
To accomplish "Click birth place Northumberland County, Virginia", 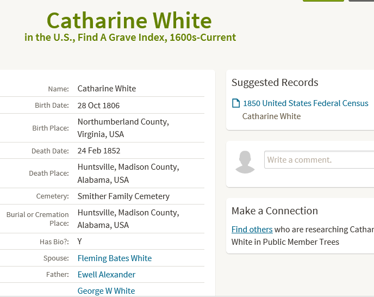I will (x=123, y=128).
